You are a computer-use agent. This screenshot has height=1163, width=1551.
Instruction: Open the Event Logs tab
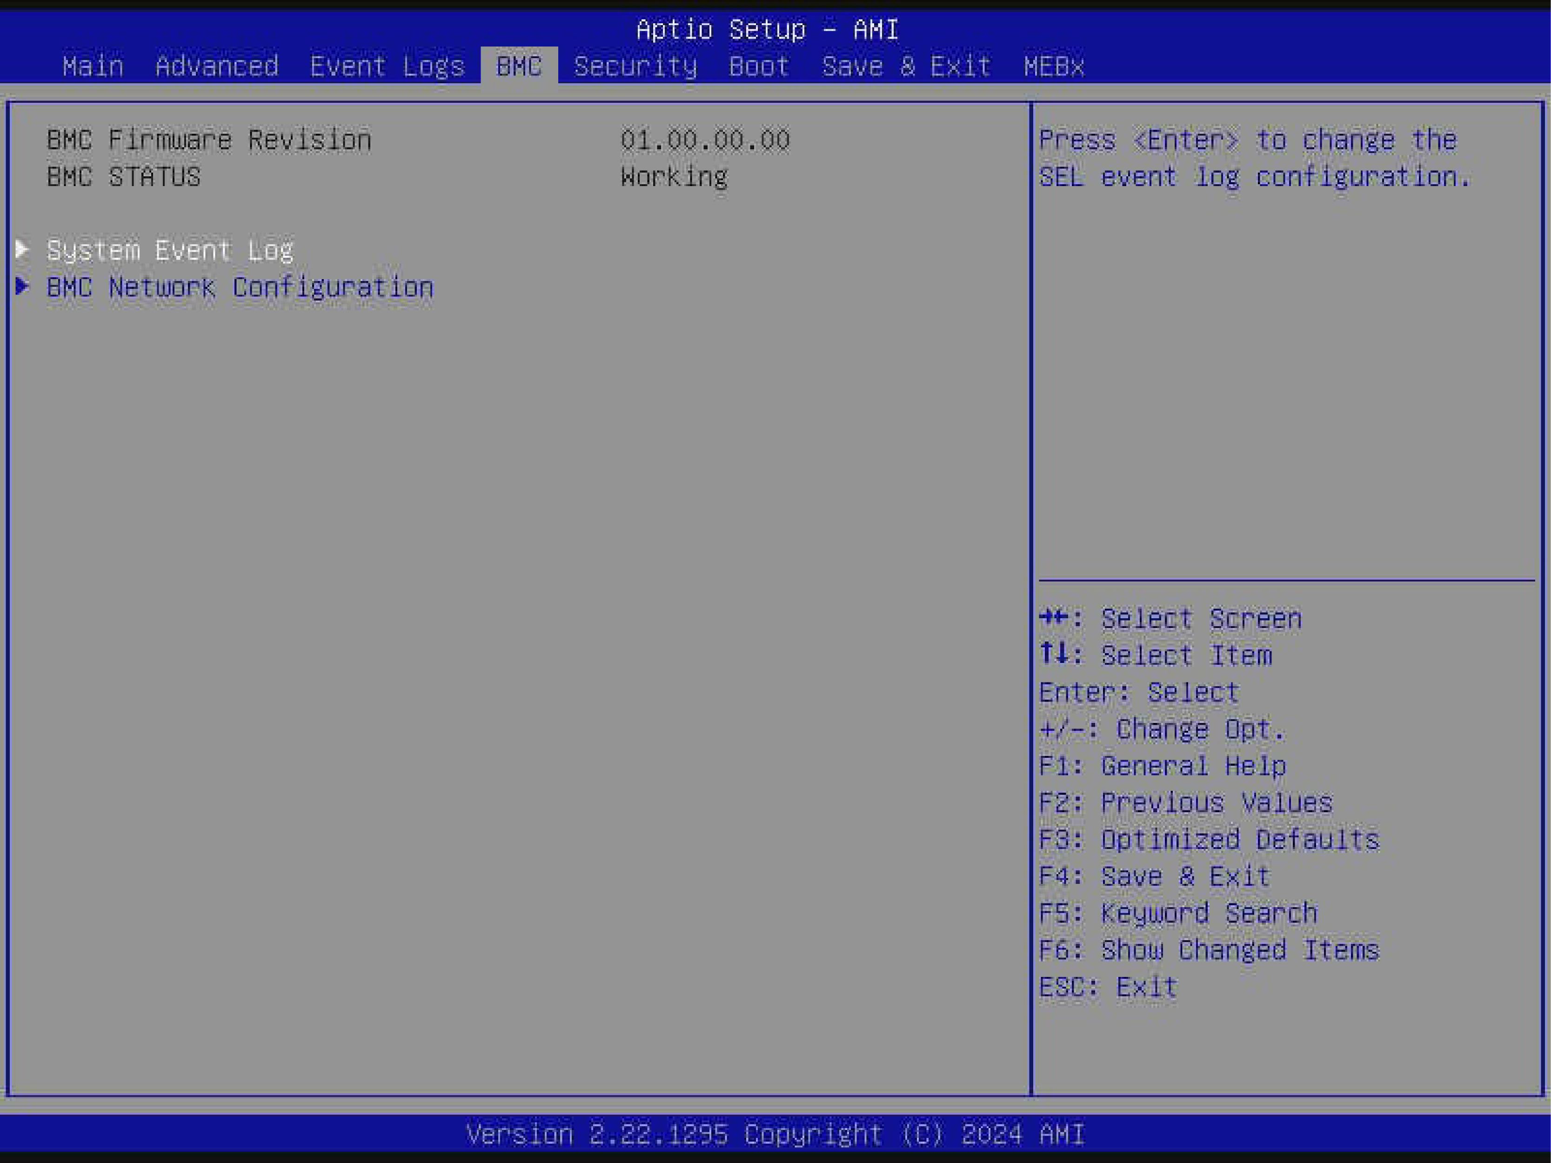387,67
